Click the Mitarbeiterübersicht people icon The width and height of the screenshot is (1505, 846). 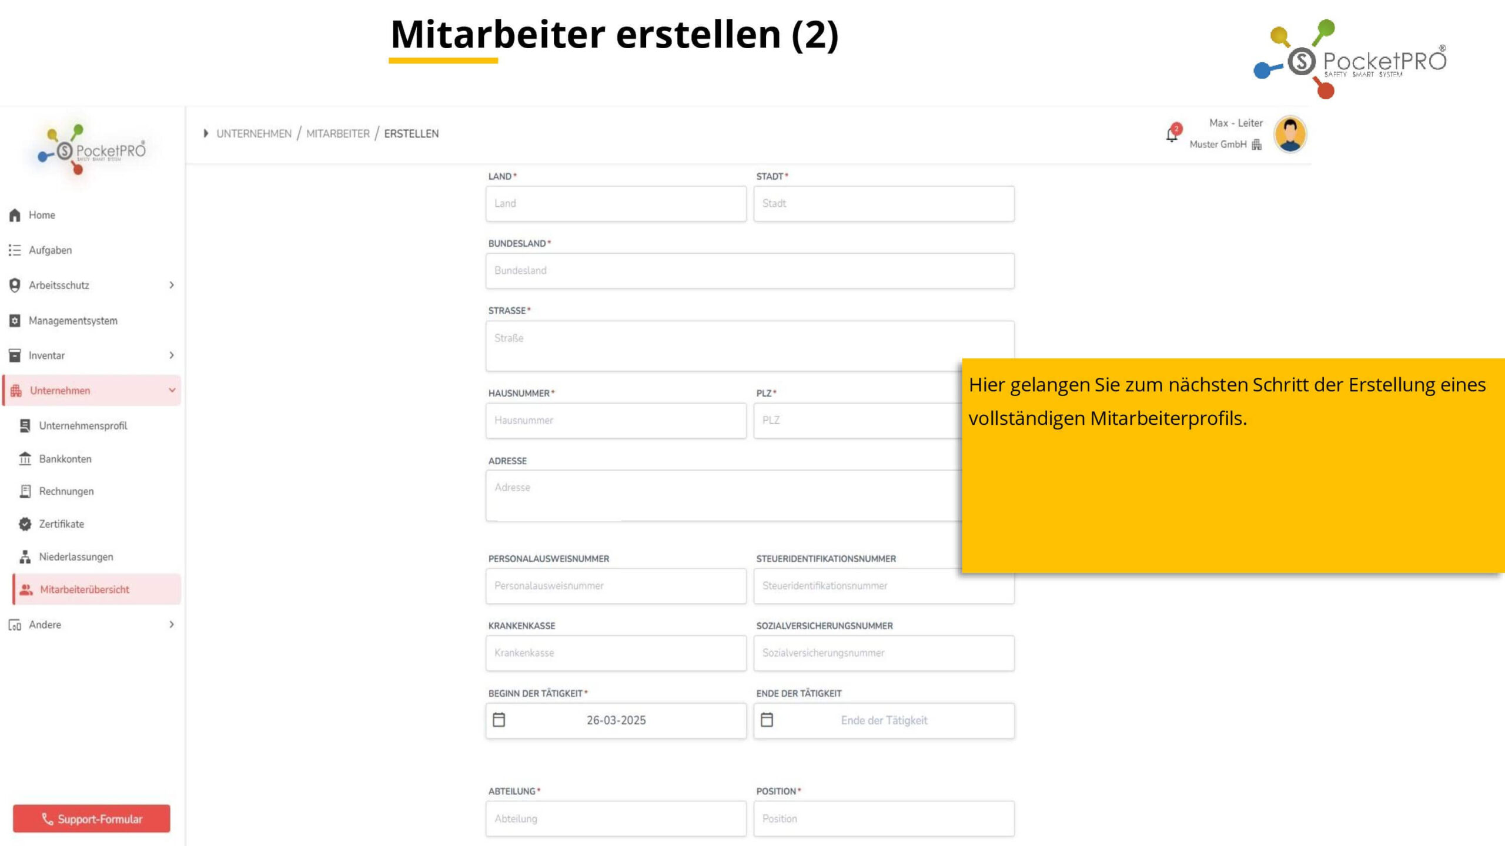pyautogui.click(x=26, y=590)
